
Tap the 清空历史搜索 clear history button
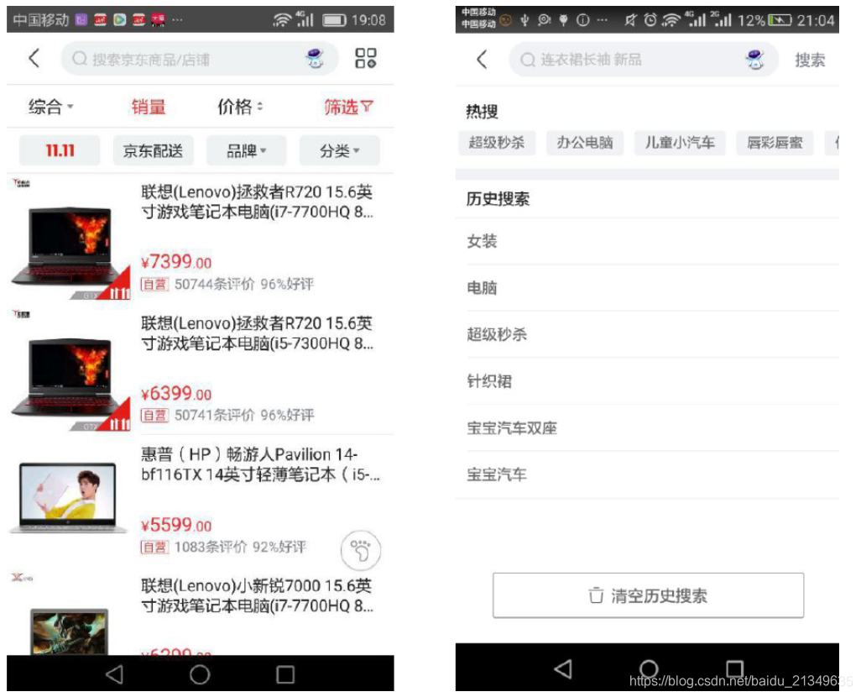(x=648, y=595)
